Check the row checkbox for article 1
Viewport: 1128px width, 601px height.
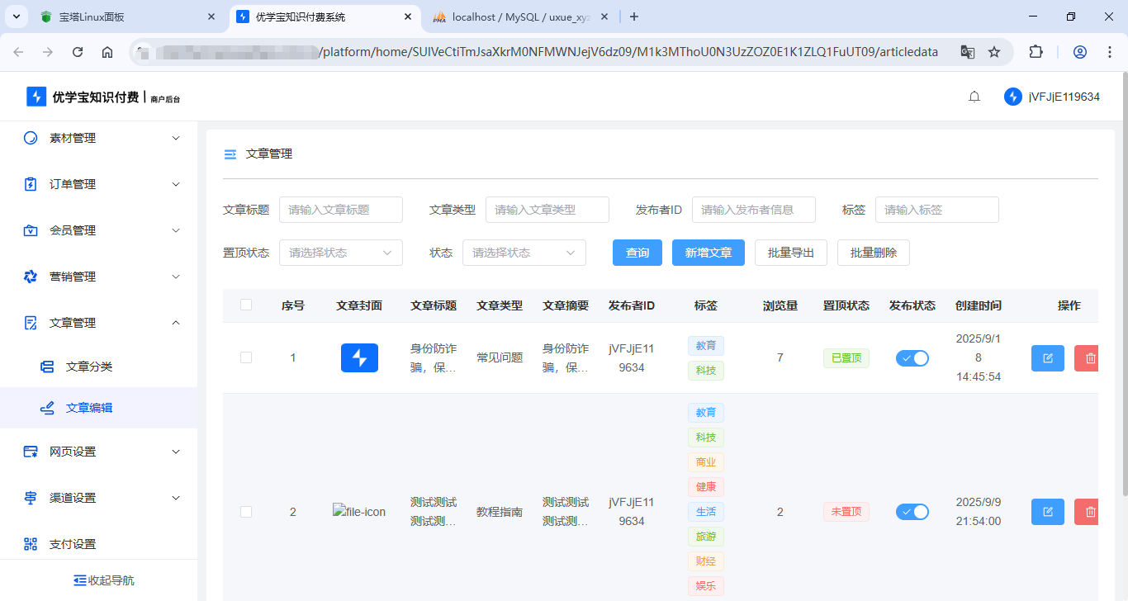pos(245,357)
